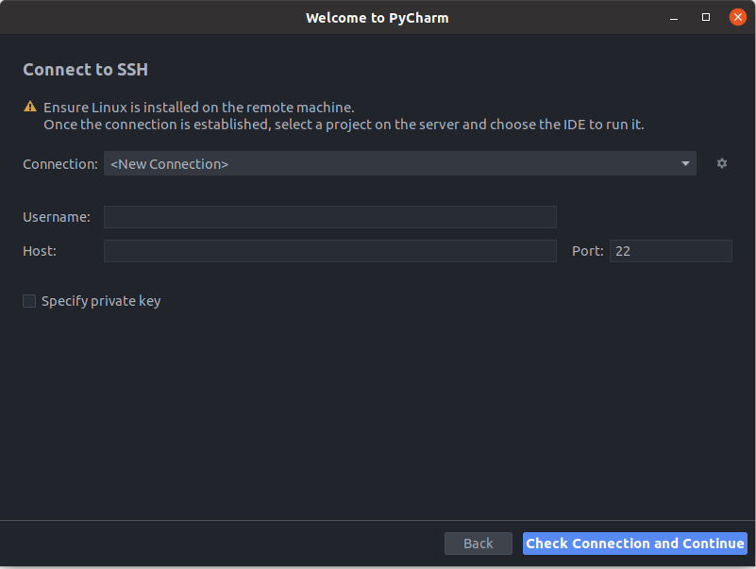Go Back to the previous step
Screen dimensions: 756x569
point(478,543)
